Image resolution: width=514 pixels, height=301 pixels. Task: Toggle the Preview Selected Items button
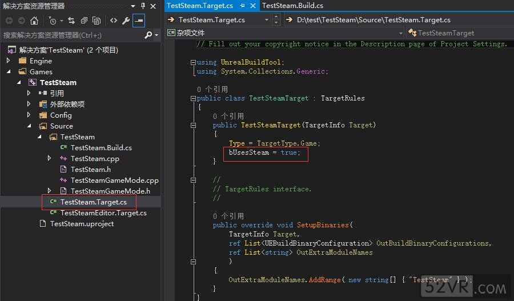pyautogui.click(x=139, y=21)
